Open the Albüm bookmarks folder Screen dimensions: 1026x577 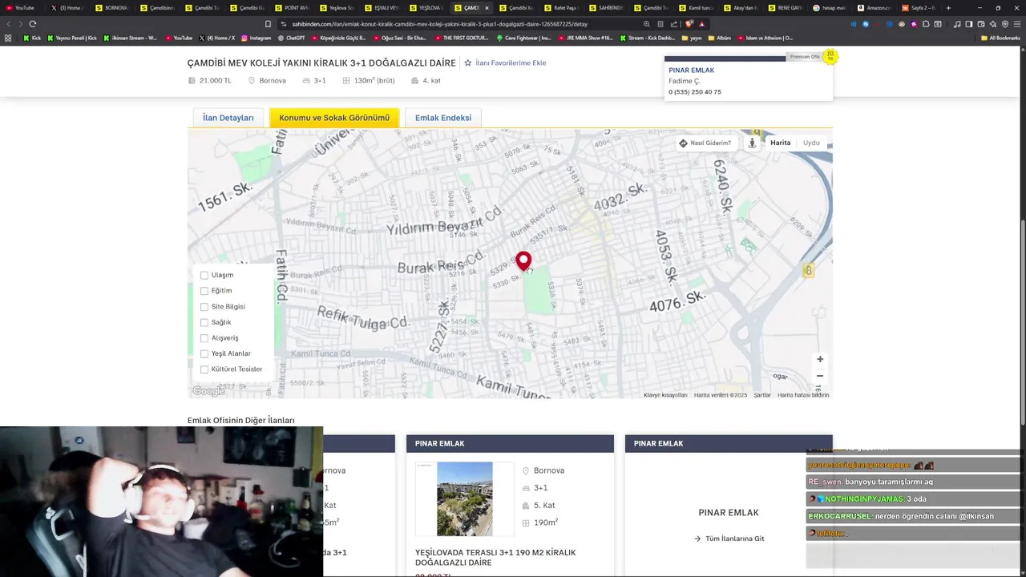(x=719, y=38)
